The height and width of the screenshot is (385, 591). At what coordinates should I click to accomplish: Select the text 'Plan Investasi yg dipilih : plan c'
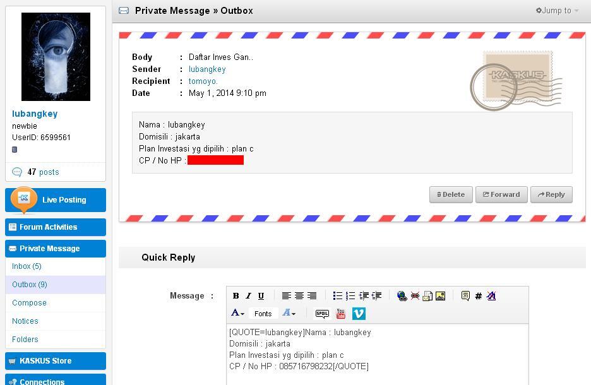196,149
